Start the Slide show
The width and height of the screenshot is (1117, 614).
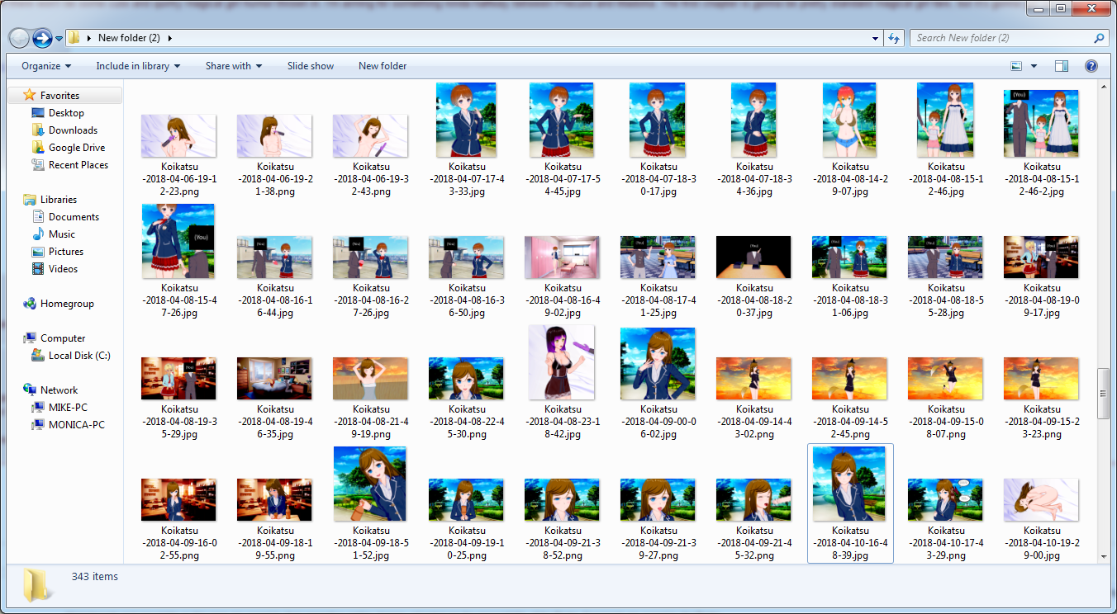(x=311, y=66)
